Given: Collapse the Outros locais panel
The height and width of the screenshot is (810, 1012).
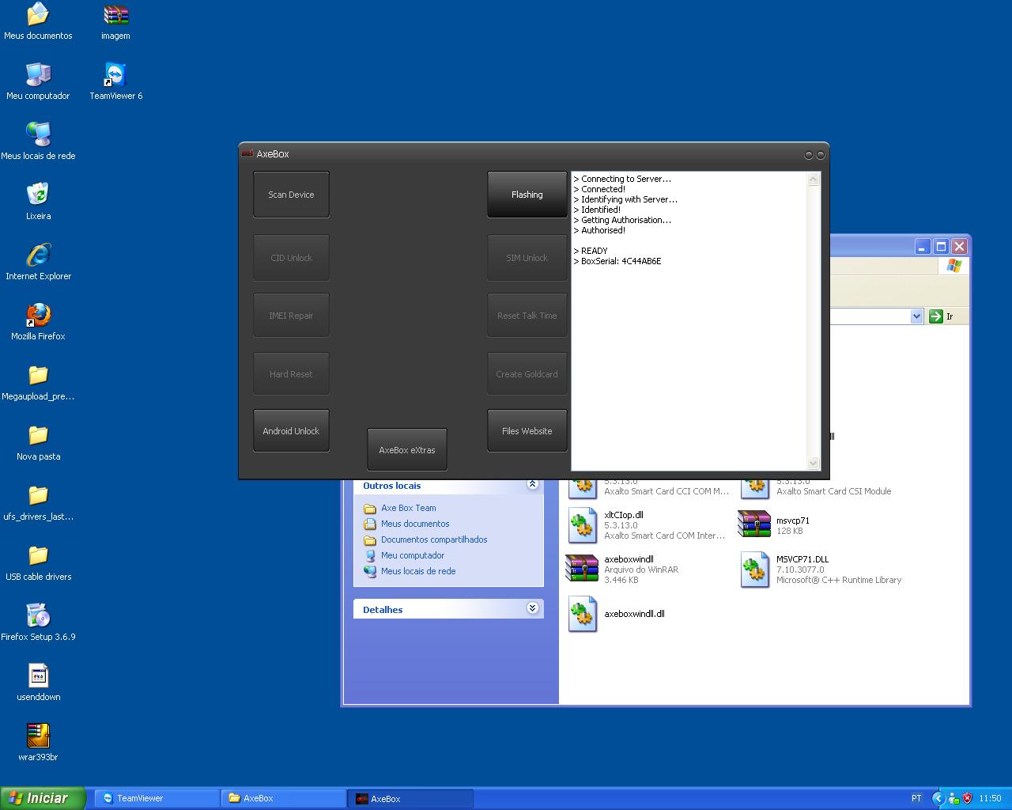Looking at the screenshot, I should pyautogui.click(x=532, y=484).
